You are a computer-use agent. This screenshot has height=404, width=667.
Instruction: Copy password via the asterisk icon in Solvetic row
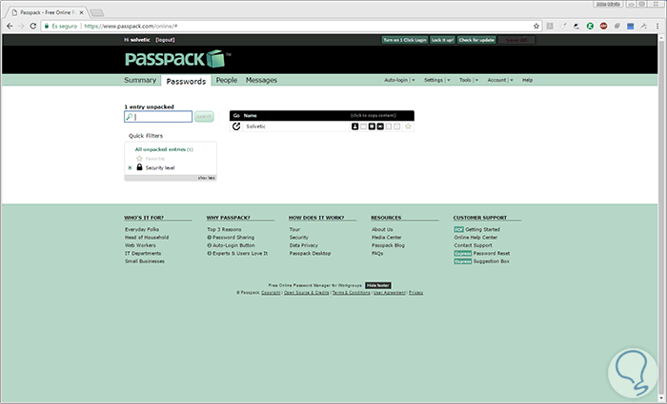[x=372, y=126]
